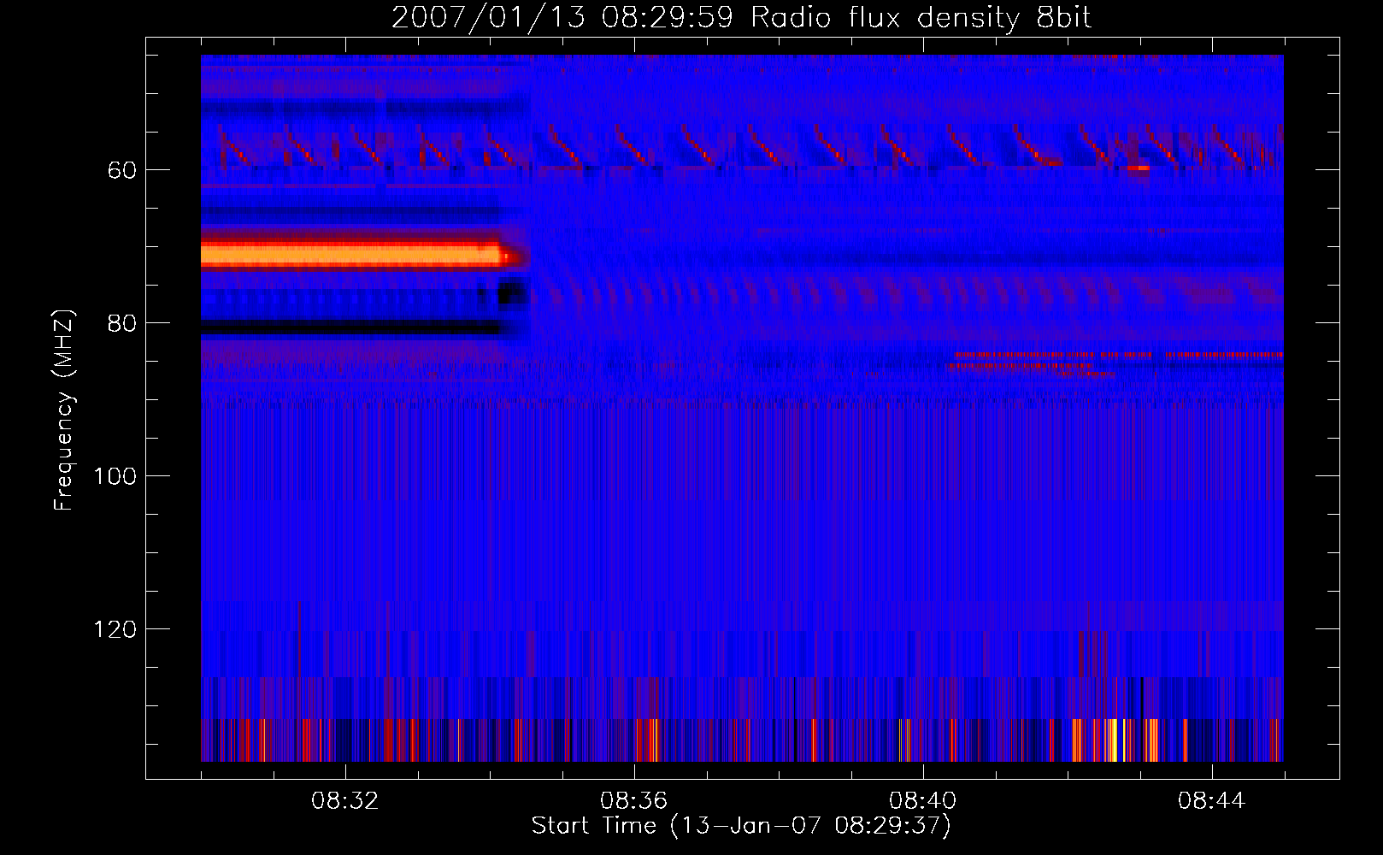Click the 08:44 time tick label

coord(1212,801)
